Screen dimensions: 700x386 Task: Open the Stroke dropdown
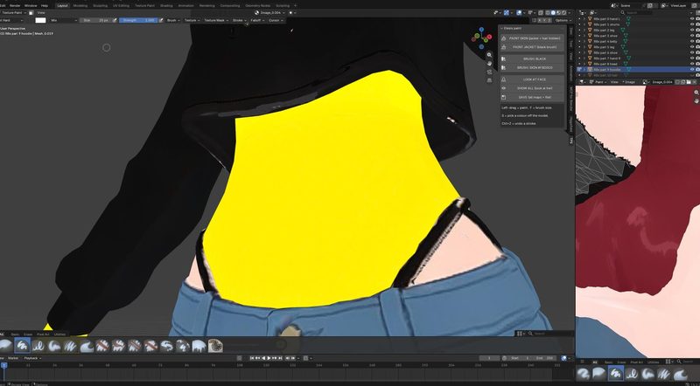click(x=239, y=20)
